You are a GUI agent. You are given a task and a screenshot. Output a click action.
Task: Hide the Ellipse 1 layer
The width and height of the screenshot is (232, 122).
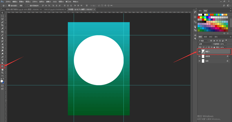click(200, 52)
